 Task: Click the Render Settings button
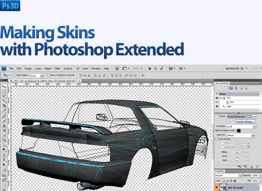click(x=245, y=122)
